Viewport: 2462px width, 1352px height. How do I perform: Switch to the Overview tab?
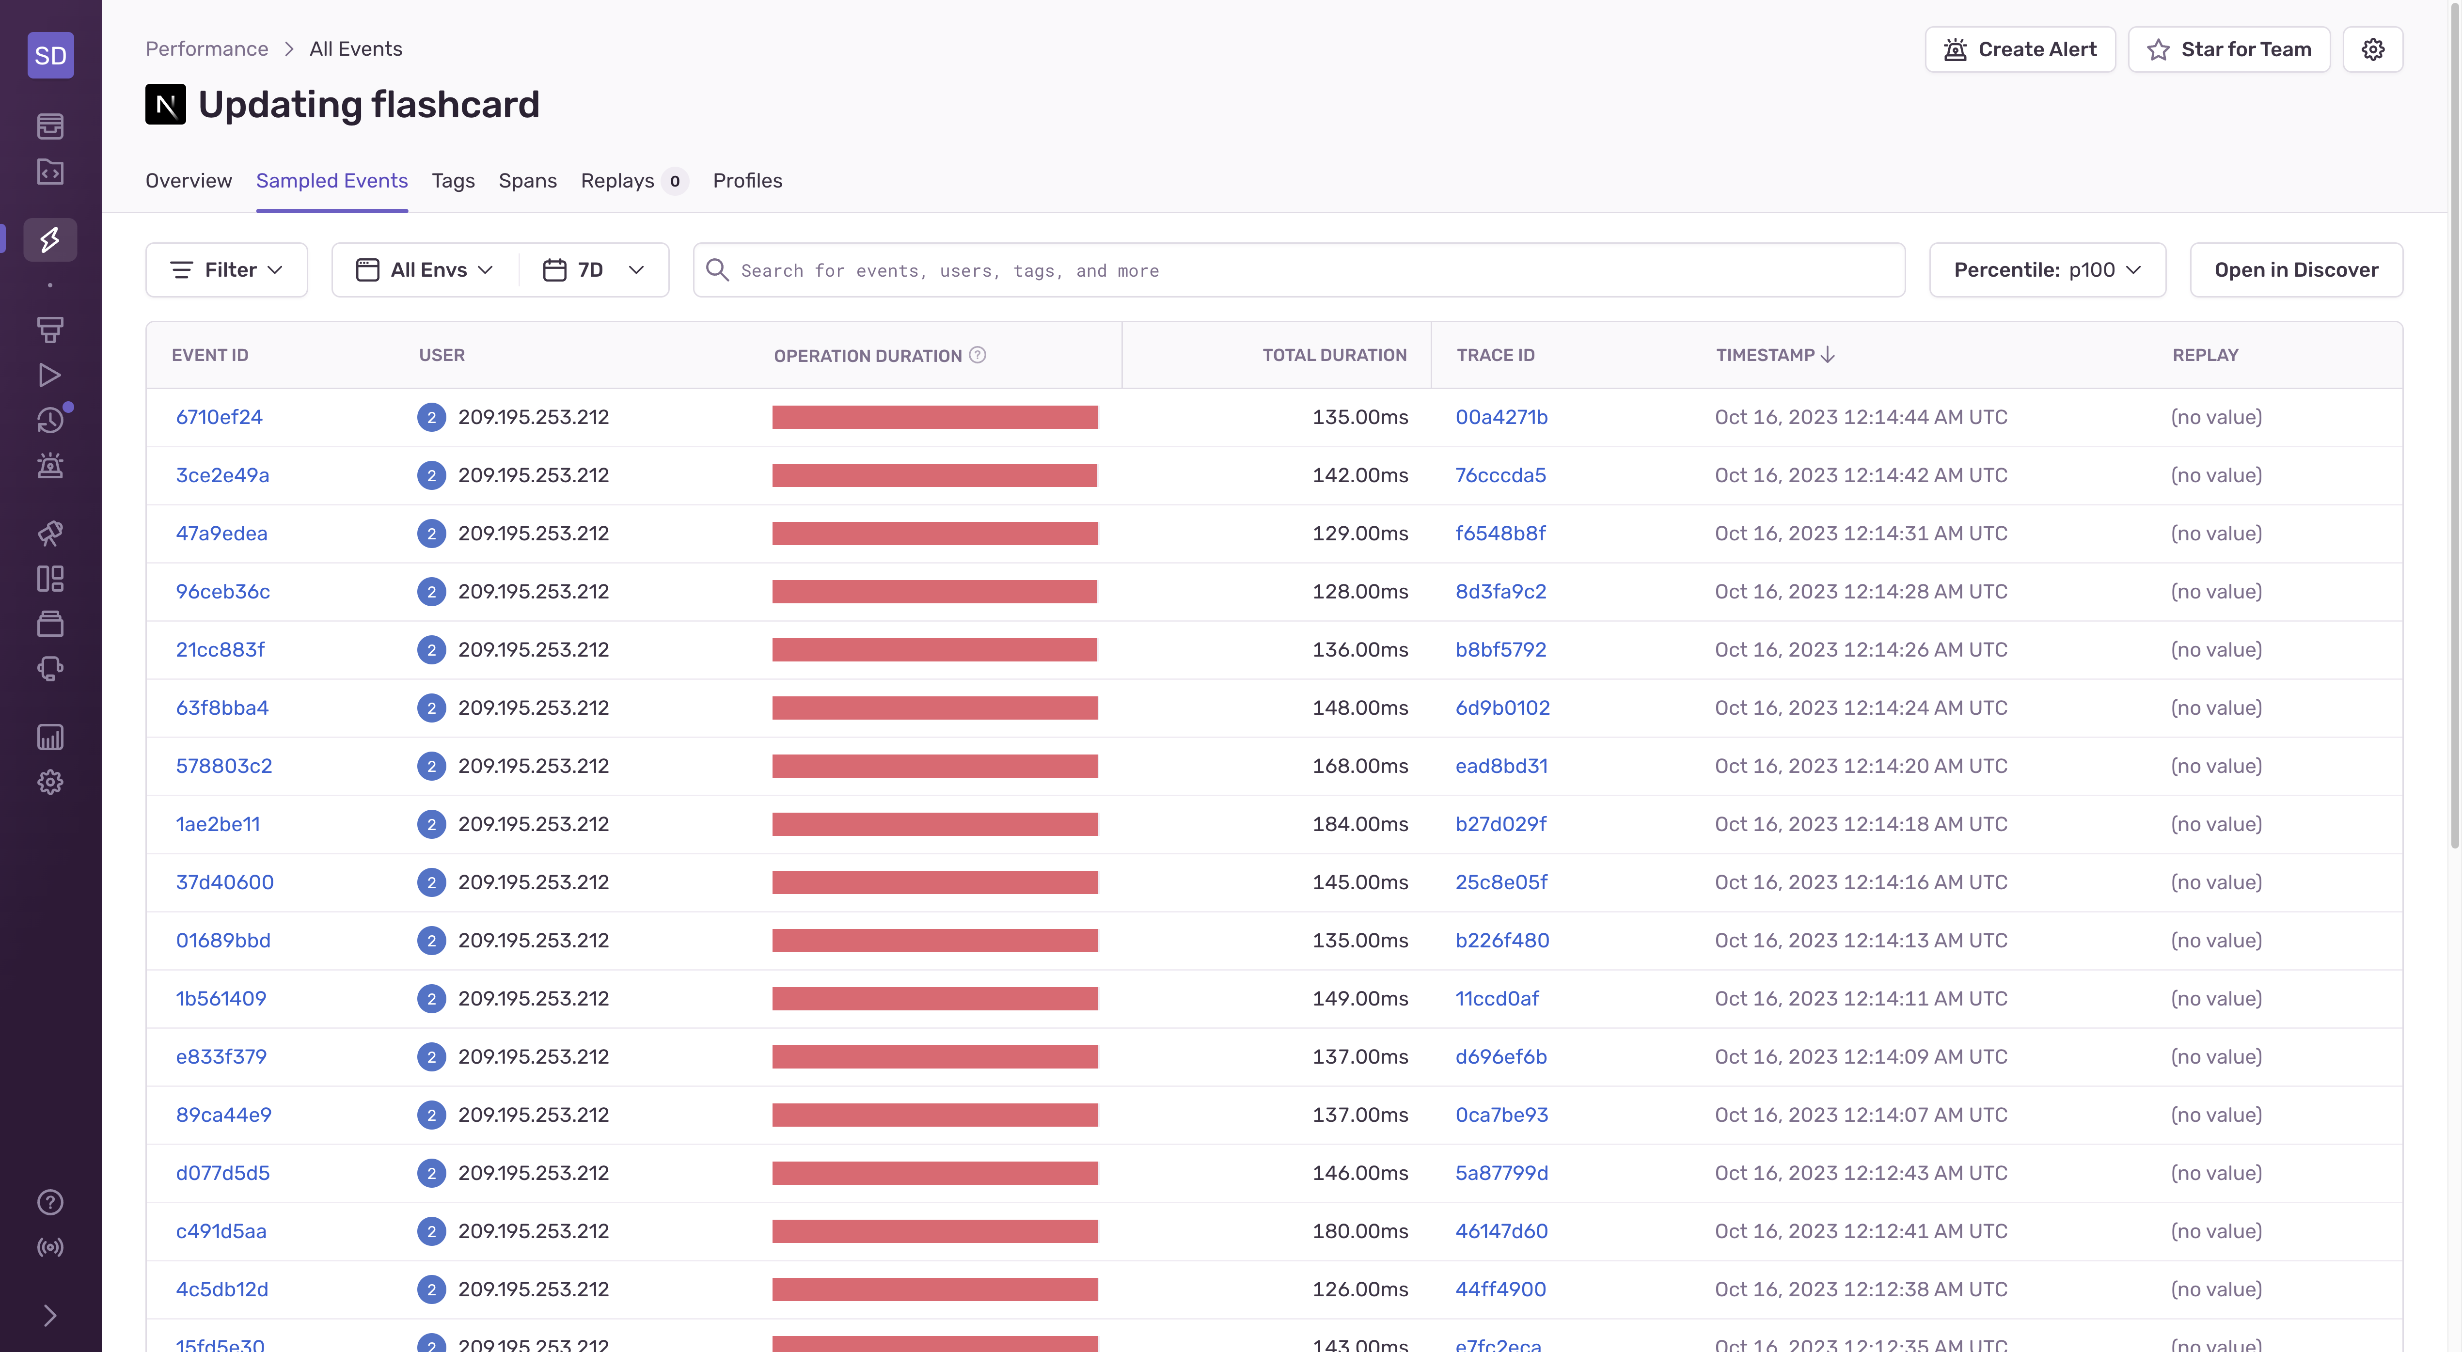188,181
